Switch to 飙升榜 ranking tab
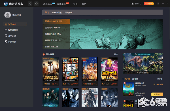This screenshot has width=170, height=111. point(135,79)
